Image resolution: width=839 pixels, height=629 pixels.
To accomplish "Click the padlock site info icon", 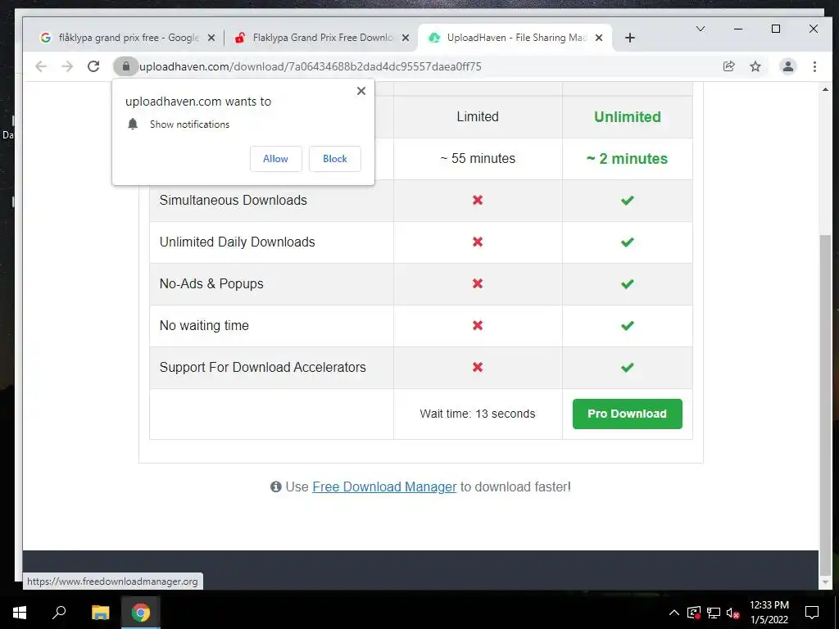I will point(125,66).
